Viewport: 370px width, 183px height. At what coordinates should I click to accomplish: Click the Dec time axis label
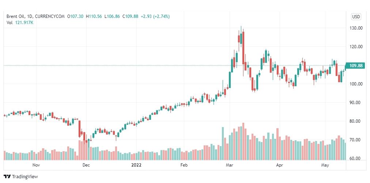(86, 165)
